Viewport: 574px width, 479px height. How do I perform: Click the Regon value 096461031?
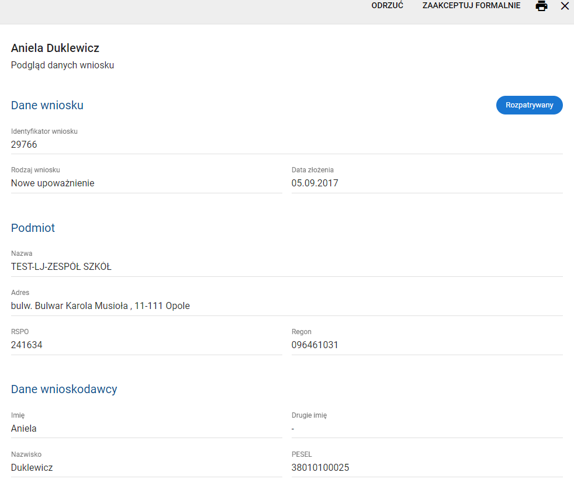click(x=314, y=345)
